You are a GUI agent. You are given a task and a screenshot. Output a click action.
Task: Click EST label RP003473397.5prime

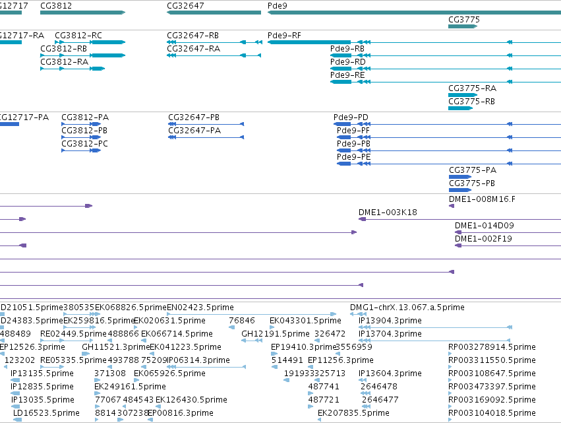pyautogui.click(x=492, y=387)
